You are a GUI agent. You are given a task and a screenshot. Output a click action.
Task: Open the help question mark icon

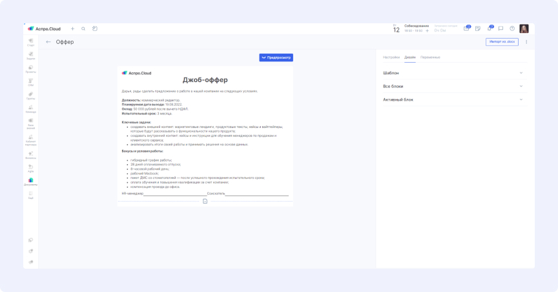(512, 29)
